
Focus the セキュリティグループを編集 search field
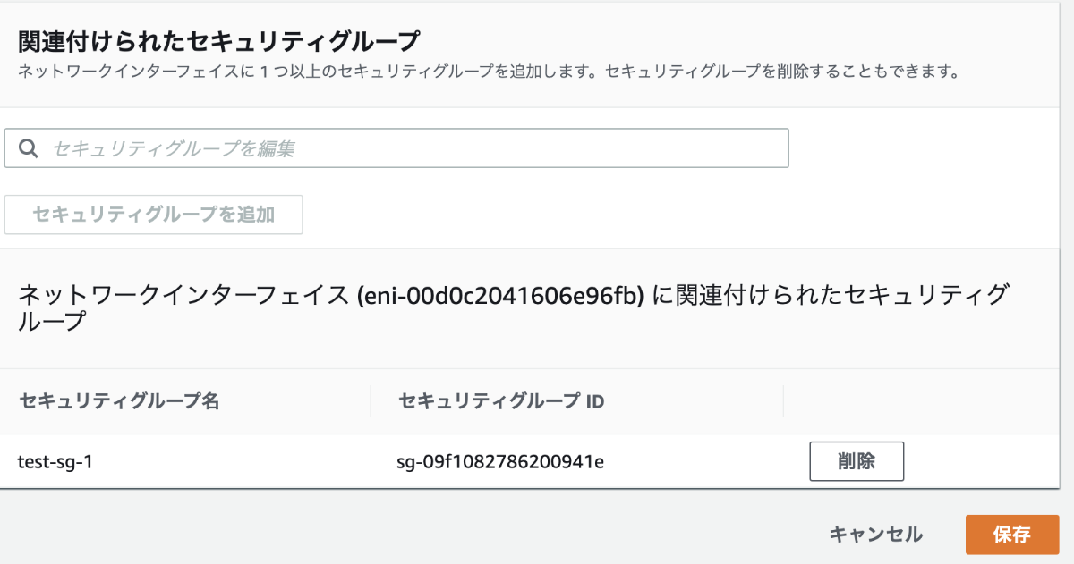click(x=412, y=149)
